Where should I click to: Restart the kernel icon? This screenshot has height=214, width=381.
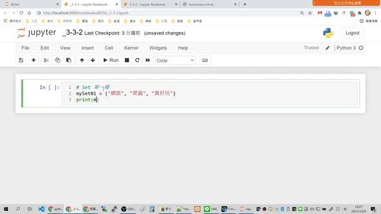tap(138, 60)
